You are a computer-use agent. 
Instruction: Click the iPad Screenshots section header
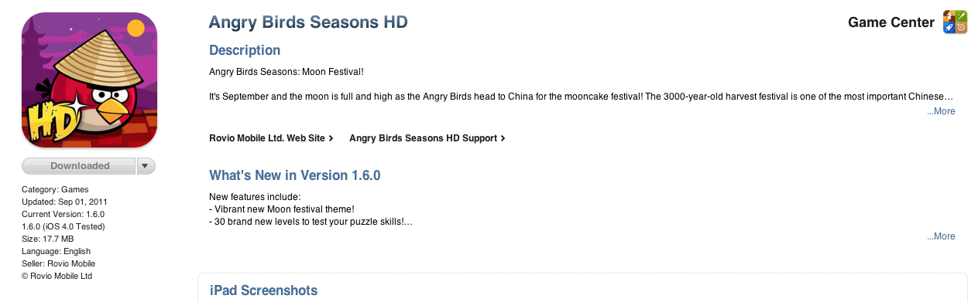tap(264, 290)
